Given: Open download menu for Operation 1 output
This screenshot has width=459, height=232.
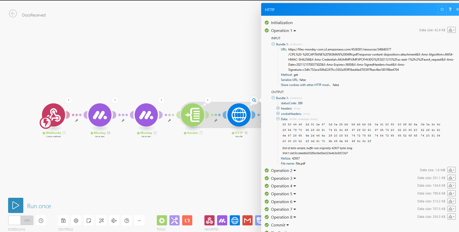Looking at the screenshot, I should pyautogui.click(x=451, y=30).
